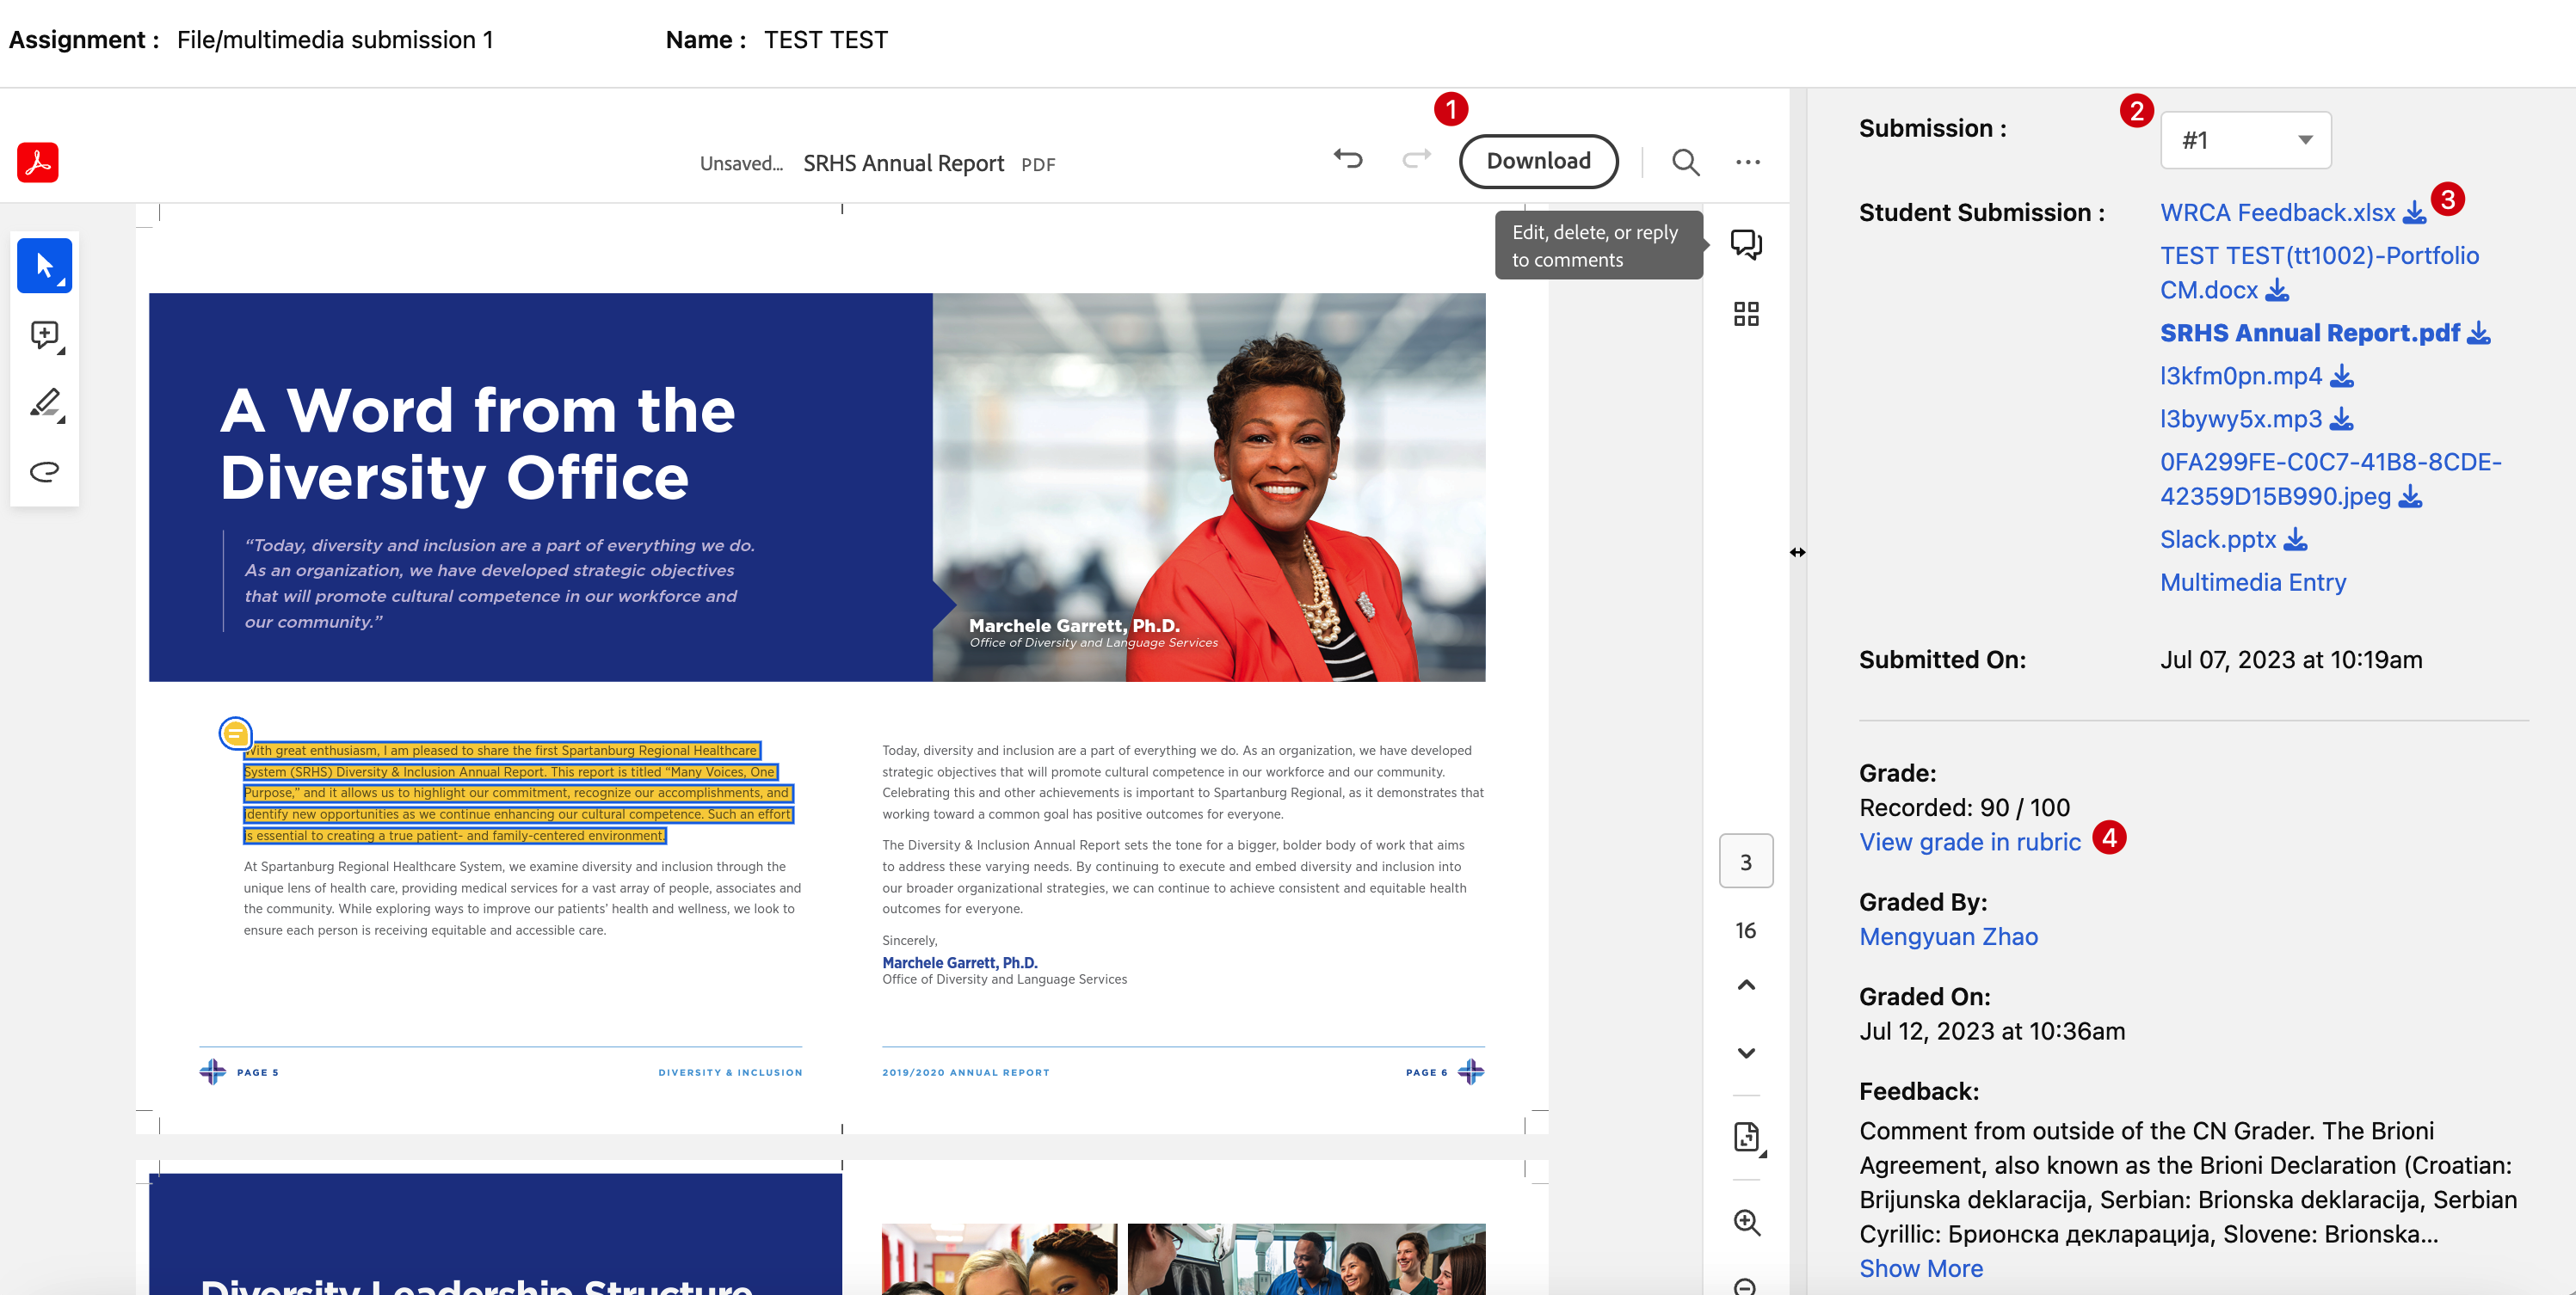Open the comments panel icon
The height and width of the screenshot is (1295, 2576).
(x=1746, y=244)
